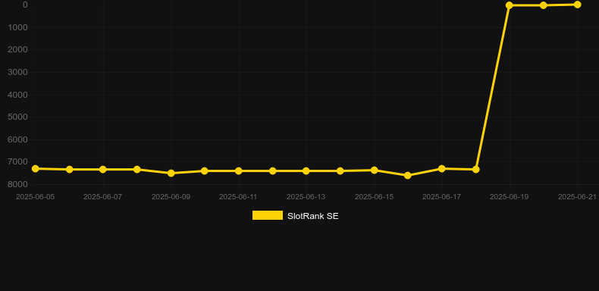599x291 pixels.
Task: Select the data point for 2025-06-07
Action: pos(103,169)
